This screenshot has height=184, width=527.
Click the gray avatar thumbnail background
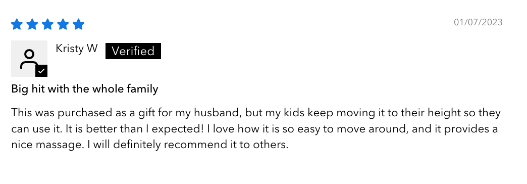point(29,59)
